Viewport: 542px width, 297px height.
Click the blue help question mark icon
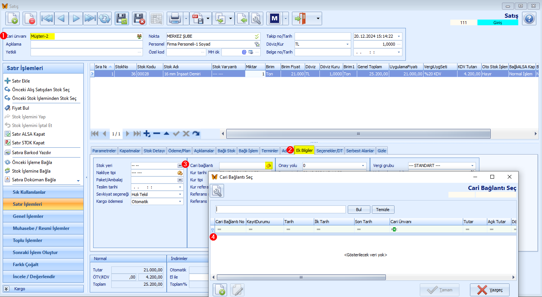529,18
